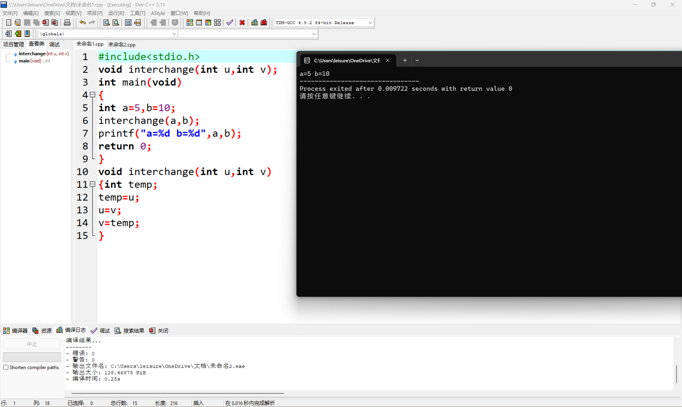
Task: Open profiling analysis bar-chart icon
Action: (254, 22)
